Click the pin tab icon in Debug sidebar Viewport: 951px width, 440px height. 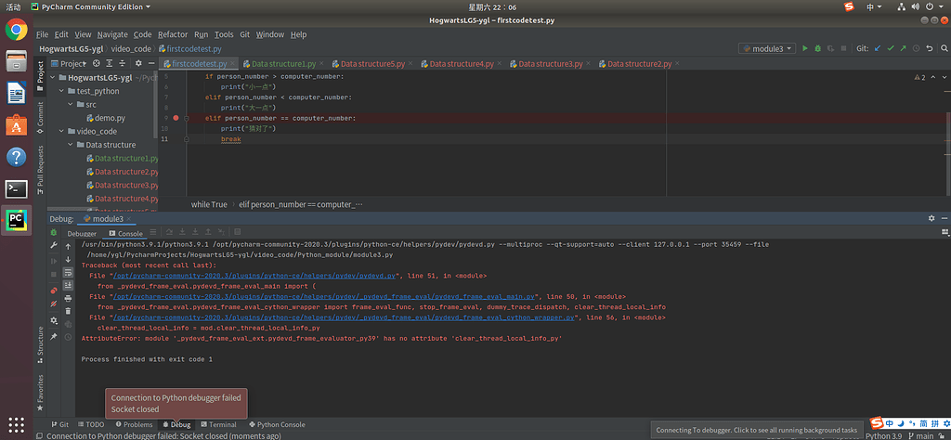[x=53, y=336]
